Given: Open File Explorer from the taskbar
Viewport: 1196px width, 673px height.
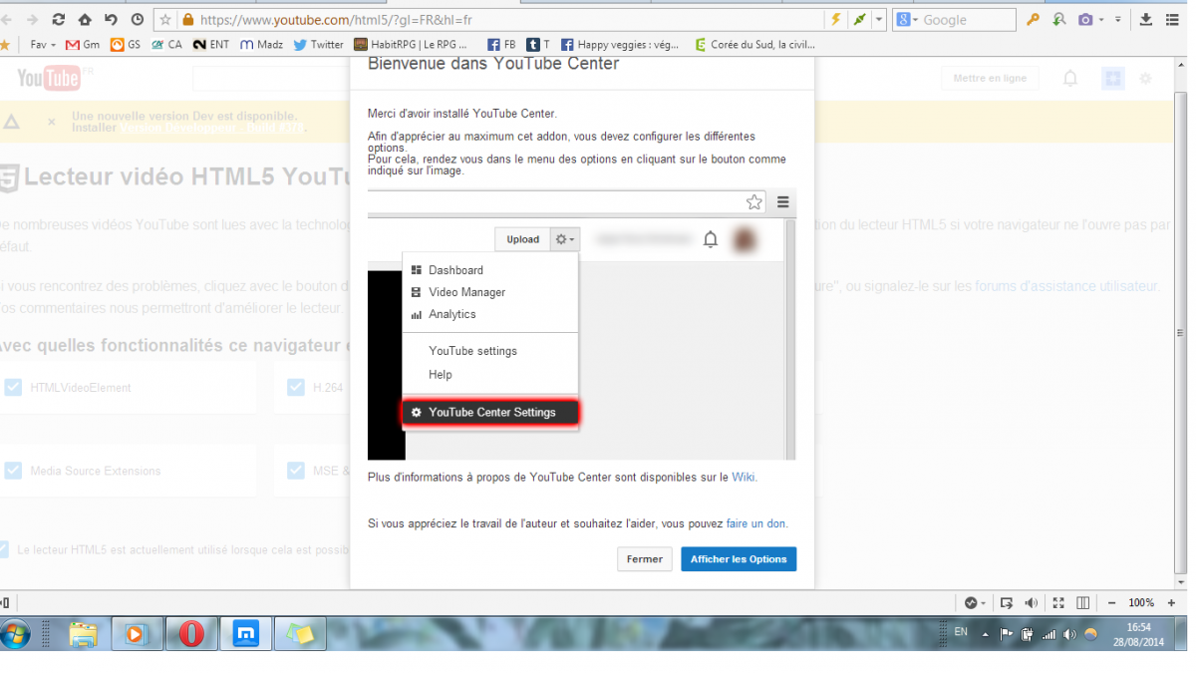Looking at the screenshot, I should [84, 634].
